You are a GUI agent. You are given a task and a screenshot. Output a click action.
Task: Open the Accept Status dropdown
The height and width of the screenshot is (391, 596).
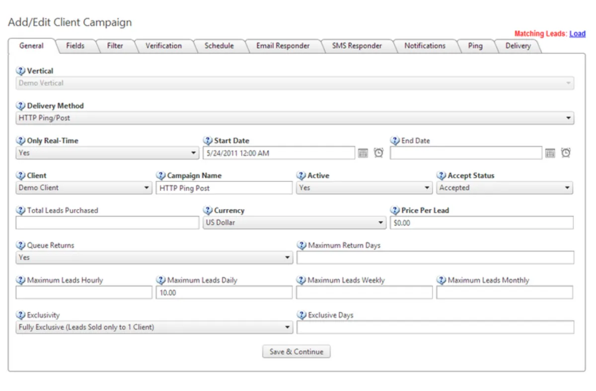[567, 188]
